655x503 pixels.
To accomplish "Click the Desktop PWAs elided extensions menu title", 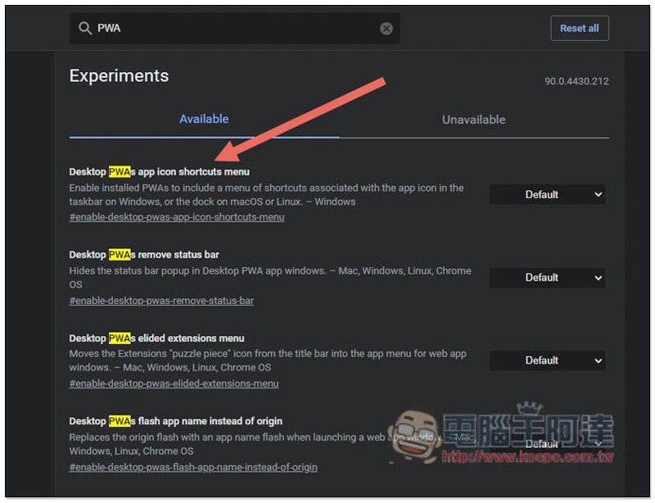I will coord(156,338).
